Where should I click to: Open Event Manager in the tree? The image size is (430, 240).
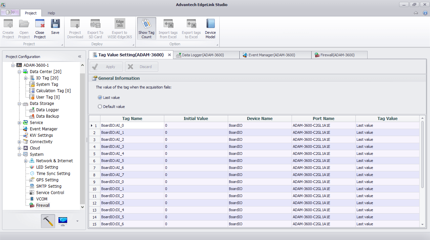[44, 129]
